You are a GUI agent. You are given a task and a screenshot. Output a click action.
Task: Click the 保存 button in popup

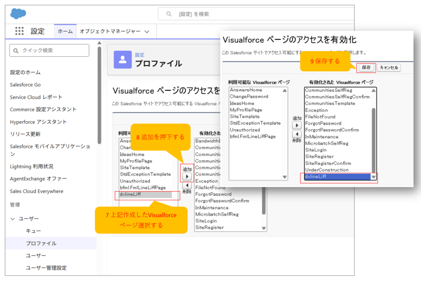pos(366,67)
